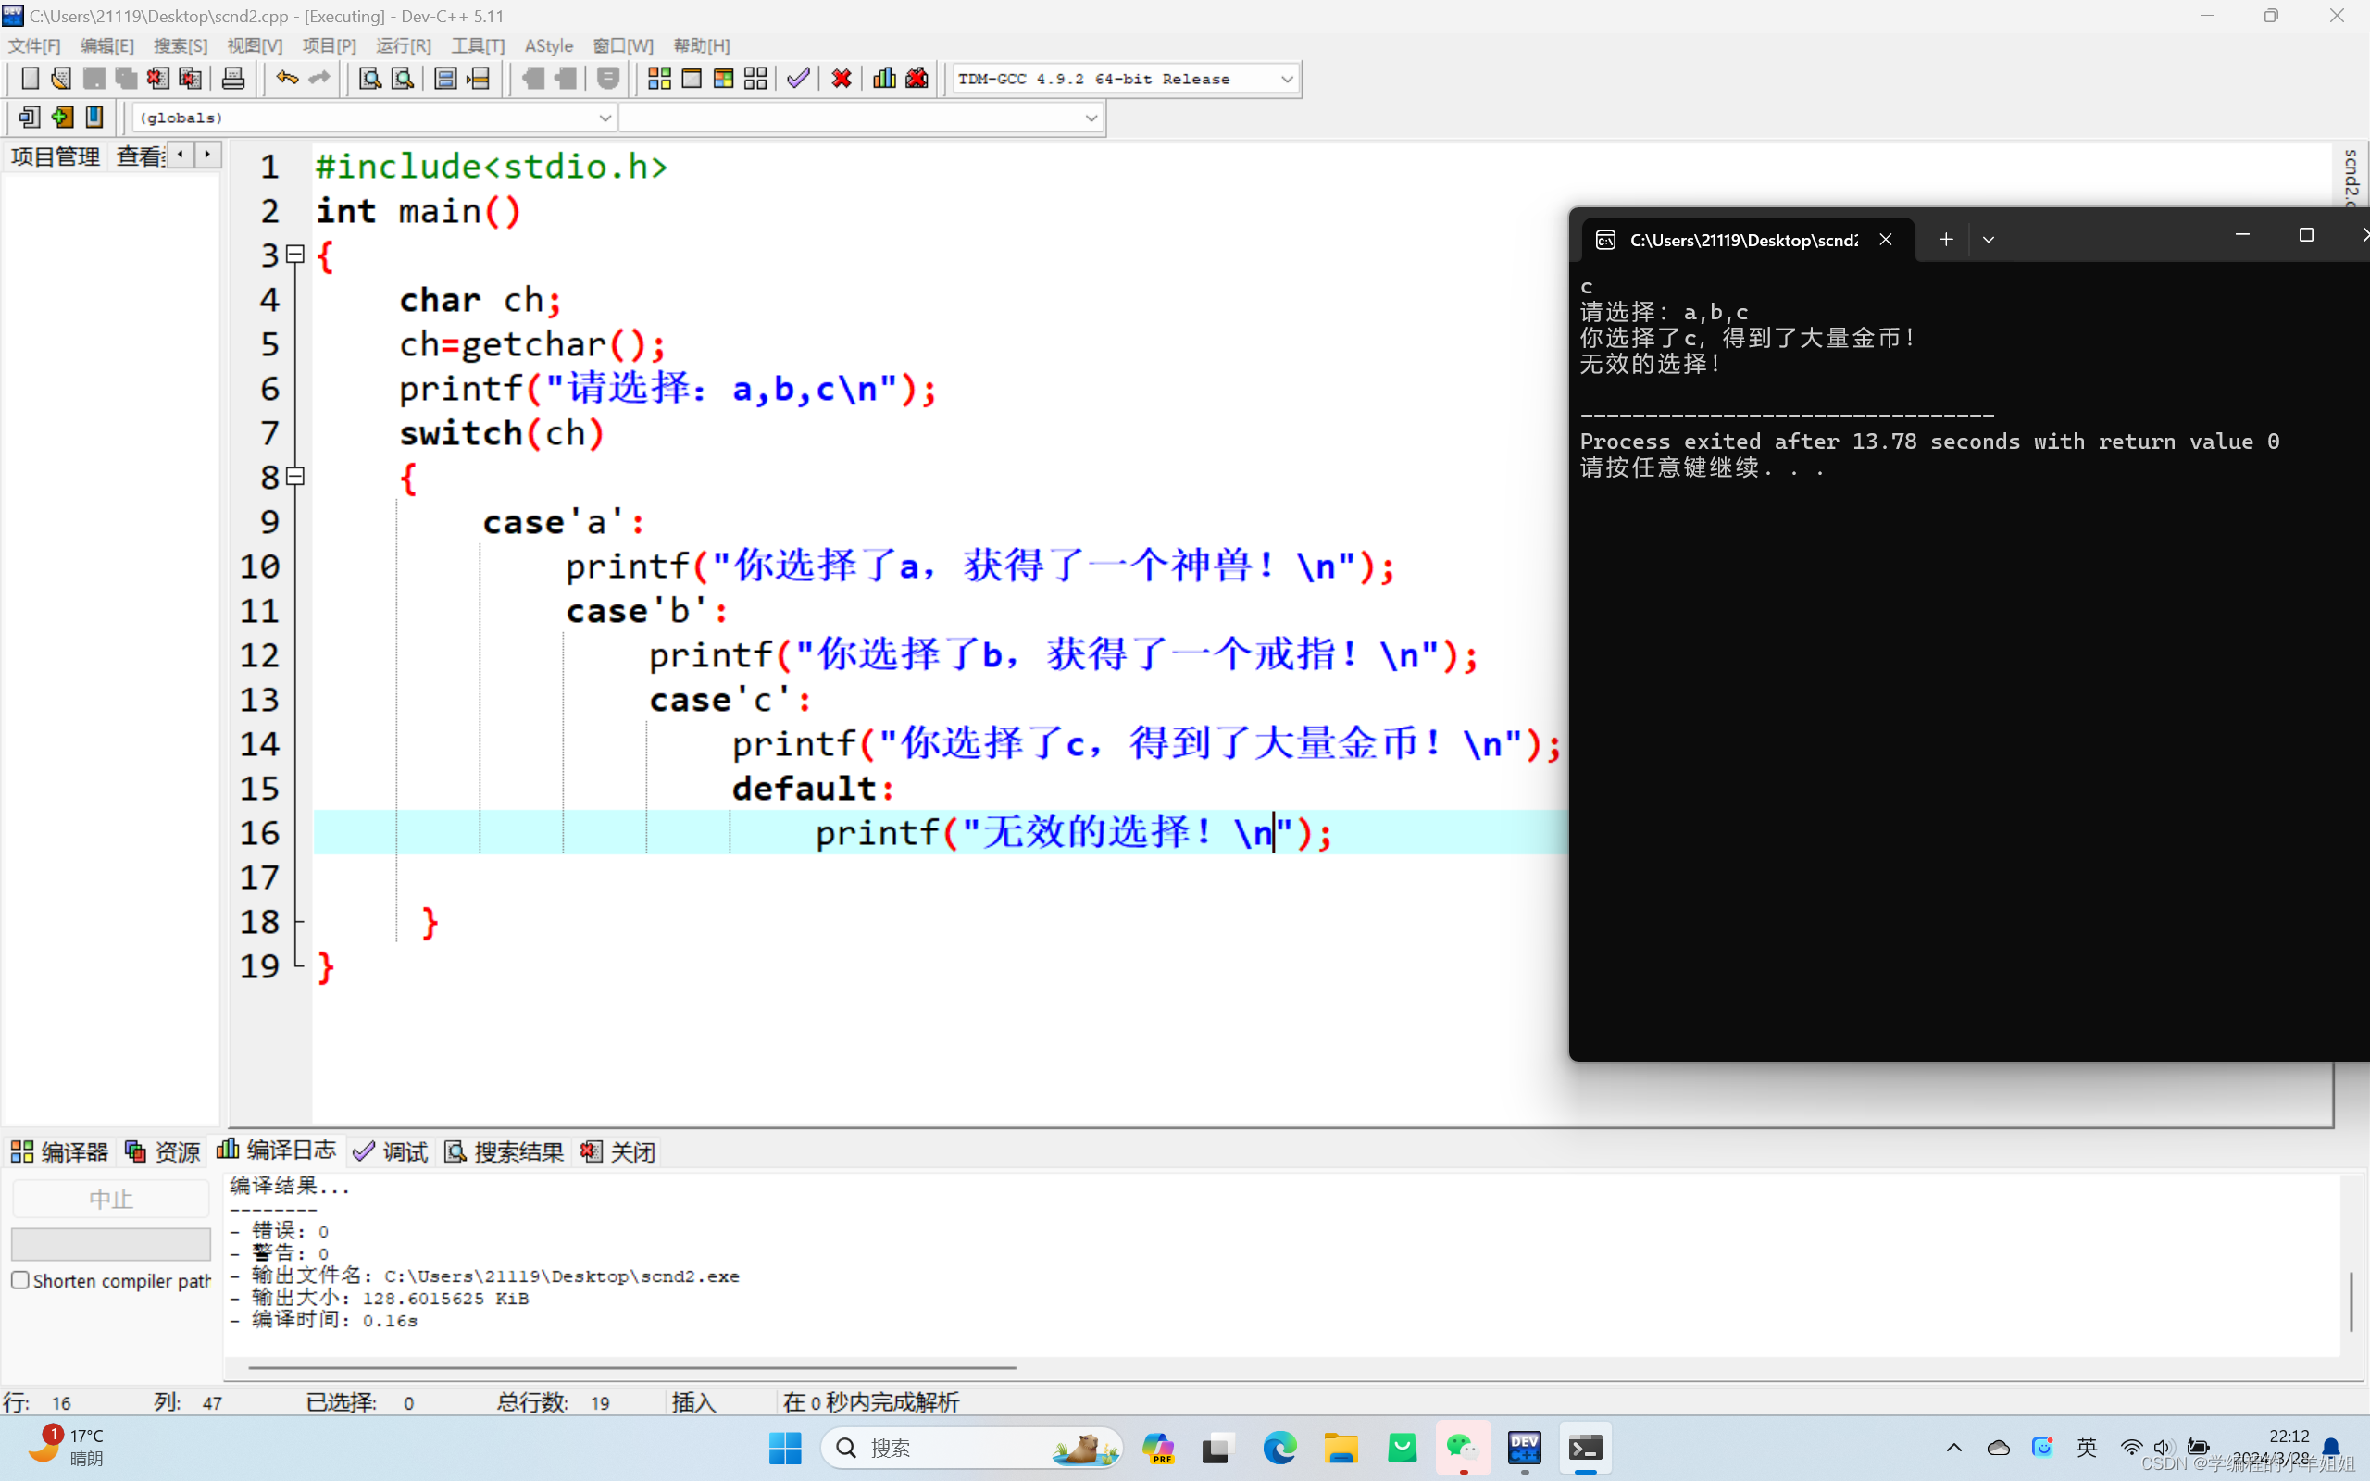Screen dimensions: 2370x1481
Task: Select the 调试 tab
Action: click(x=393, y=1150)
